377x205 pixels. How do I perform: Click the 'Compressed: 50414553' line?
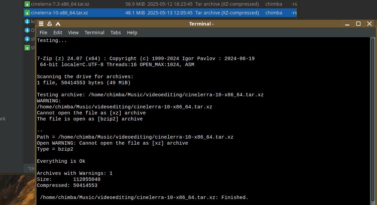point(67,185)
